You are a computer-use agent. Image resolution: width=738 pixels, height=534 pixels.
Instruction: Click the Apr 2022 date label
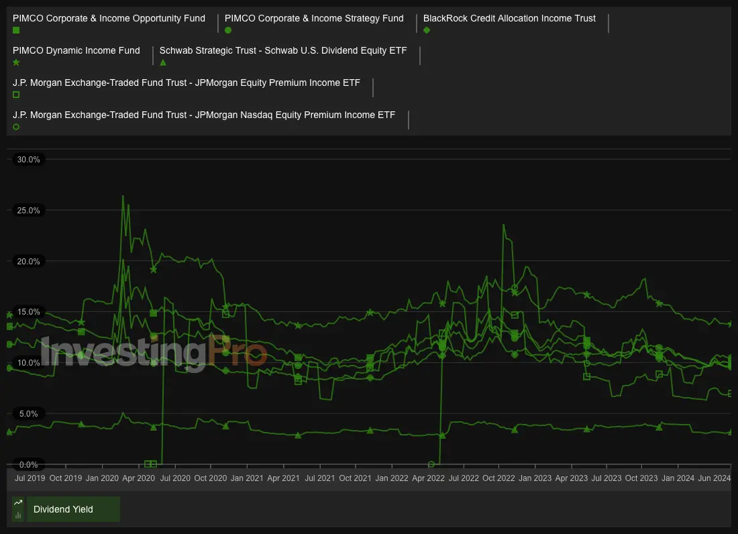pyautogui.click(x=428, y=478)
